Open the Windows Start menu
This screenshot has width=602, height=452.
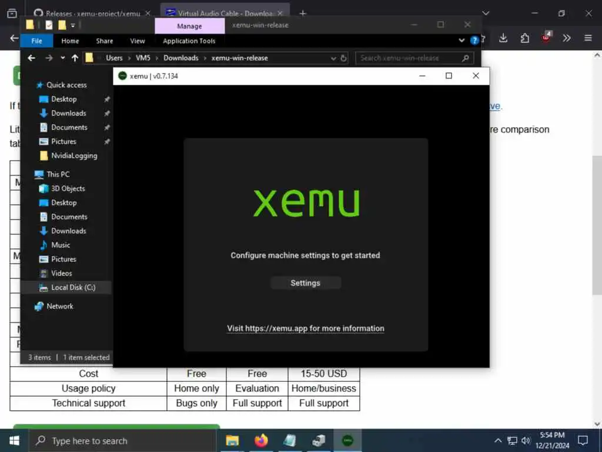tap(14, 441)
